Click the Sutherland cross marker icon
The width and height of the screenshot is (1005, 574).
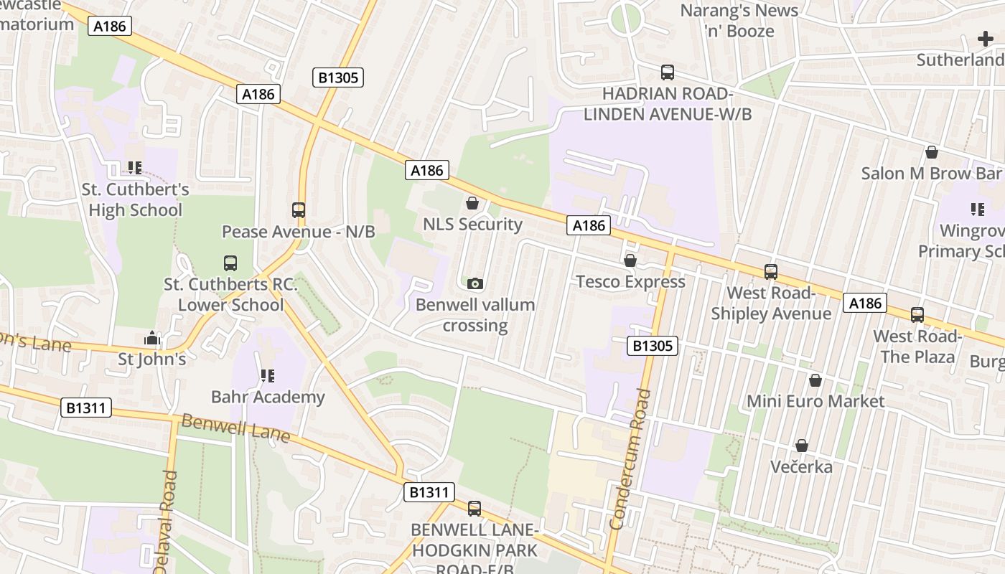tap(986, 39)
